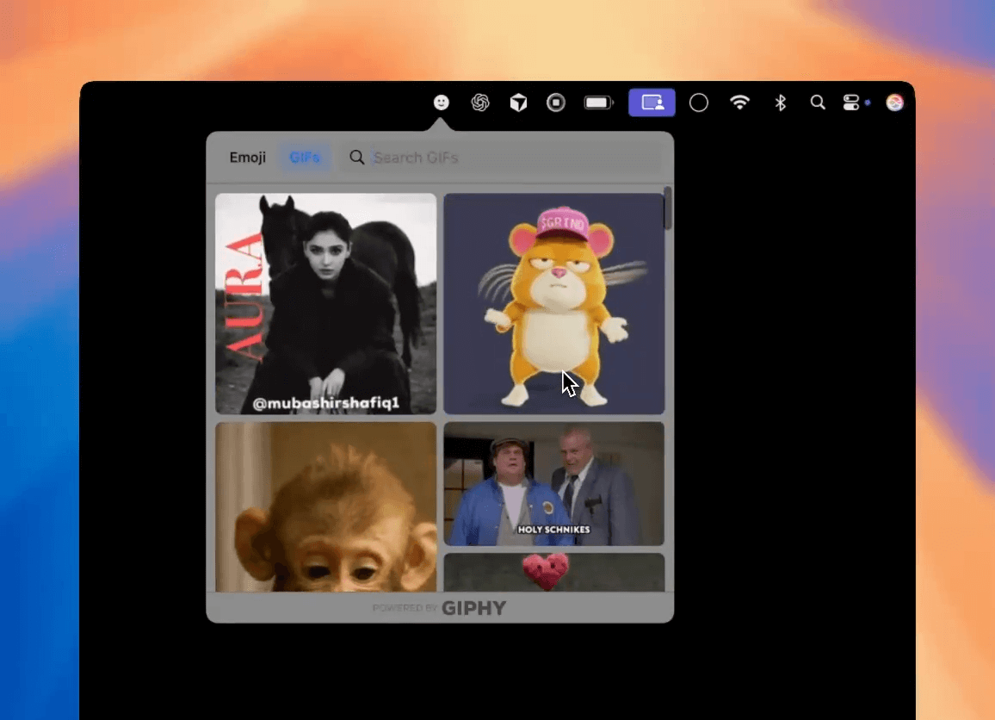Open the Bluetooth menu

click(x=780, y=102)
